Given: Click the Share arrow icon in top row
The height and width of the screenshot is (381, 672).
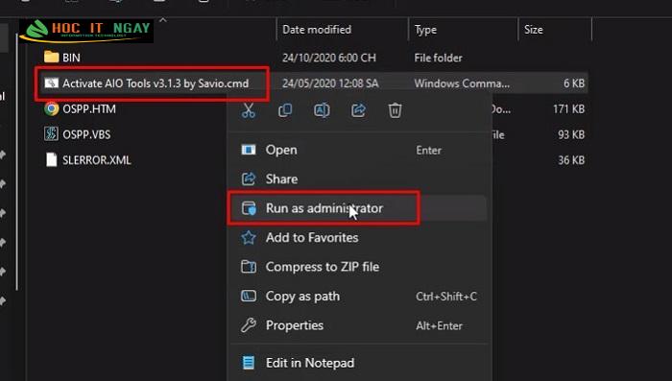Looking at the screenshot, I should click(x=358, y=110).
